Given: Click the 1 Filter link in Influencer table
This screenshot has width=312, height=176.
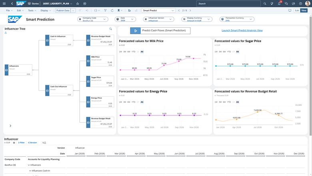Looking at the screenshot, I should (21, 142).
